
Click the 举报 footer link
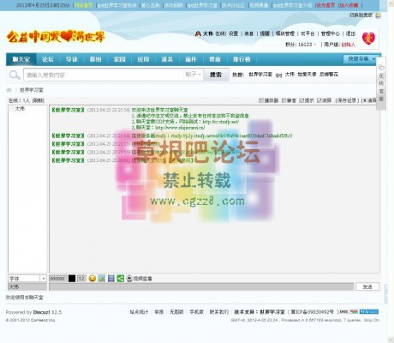(159, 312)
